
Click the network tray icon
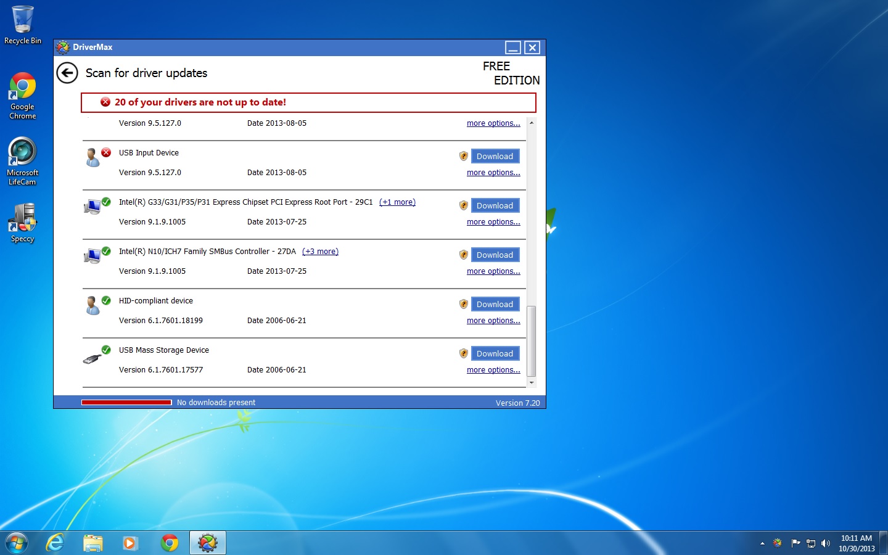coord(811,543)
